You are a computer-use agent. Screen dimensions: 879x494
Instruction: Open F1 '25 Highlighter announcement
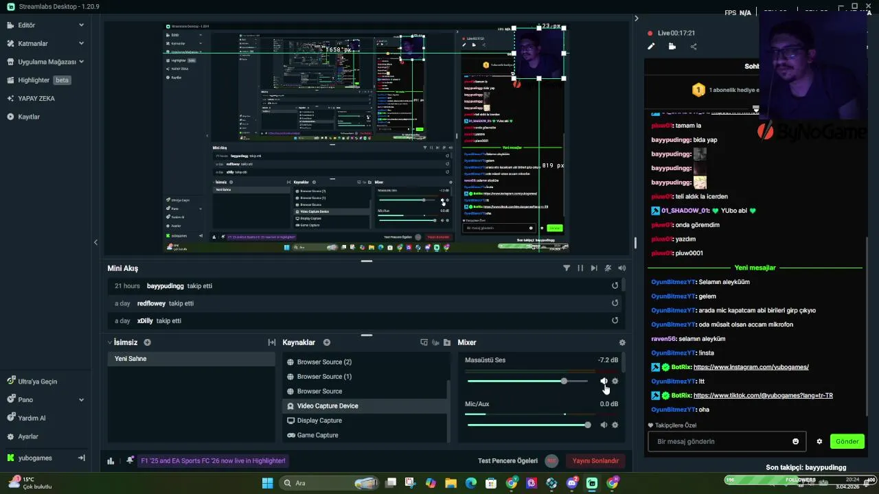[x=214, y=461]
